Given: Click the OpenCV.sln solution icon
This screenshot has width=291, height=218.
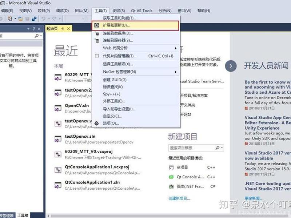Looking at the screenshot, I should click(58, 108).
